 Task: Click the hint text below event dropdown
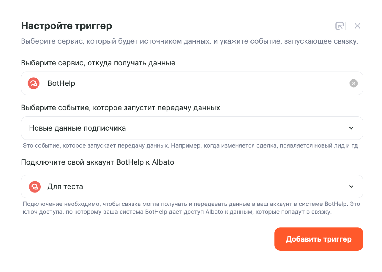pyautogui.click(x=190, y=146)
